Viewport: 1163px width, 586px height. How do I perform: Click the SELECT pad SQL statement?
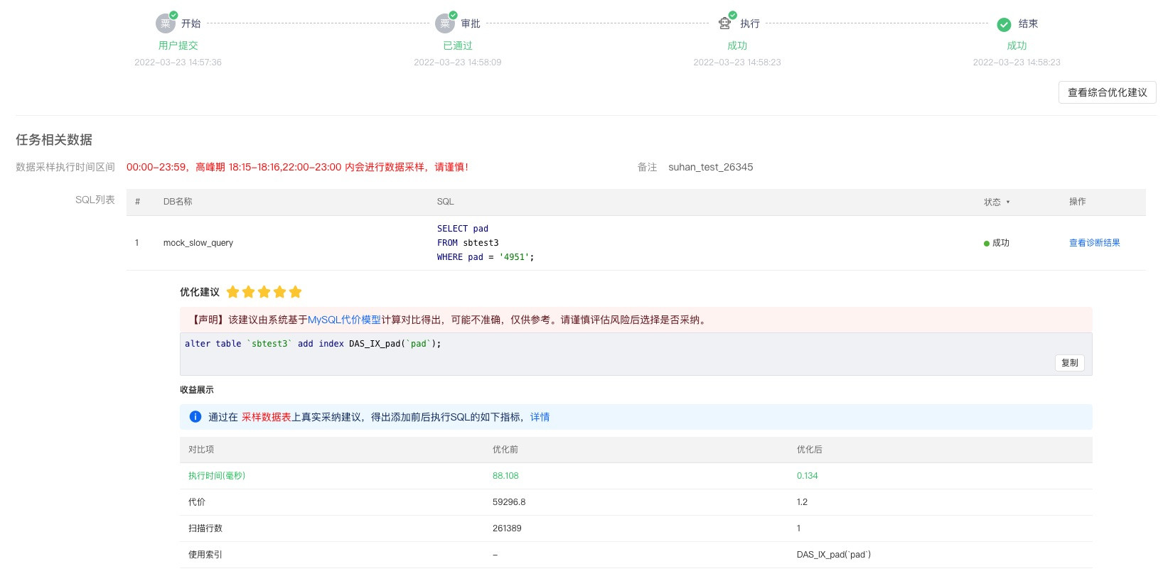[x=486, y=243]
